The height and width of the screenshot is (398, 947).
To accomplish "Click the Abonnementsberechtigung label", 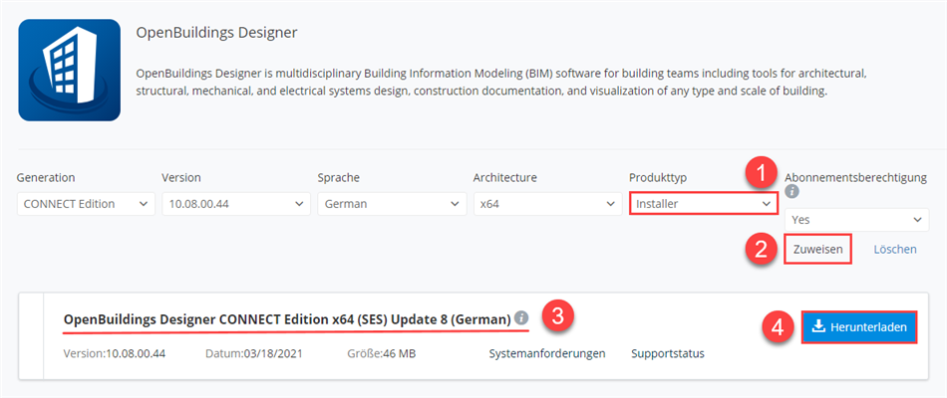I will tap(855, 177).
